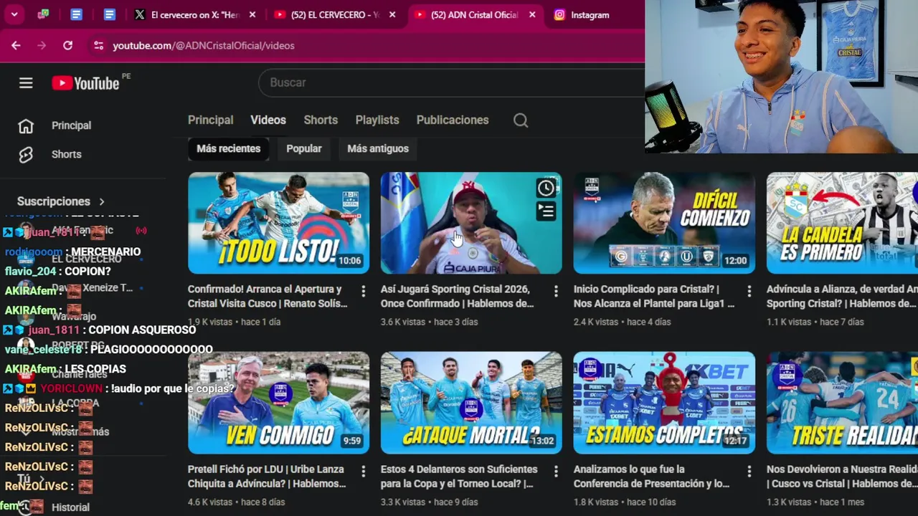Close the ADN Cristal Oficial tab

532,14
